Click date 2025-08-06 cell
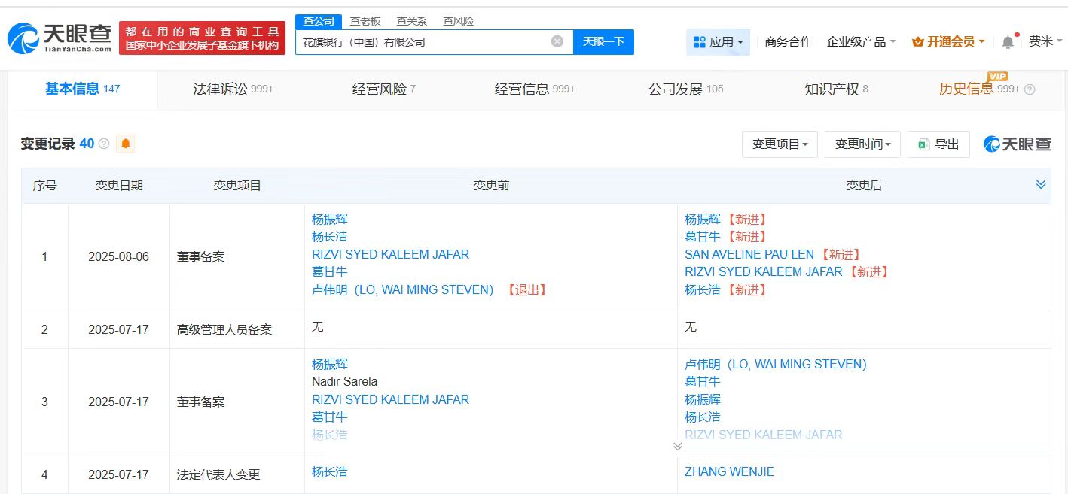Viewport: 1068px width, 494px height. pos(118,256)
